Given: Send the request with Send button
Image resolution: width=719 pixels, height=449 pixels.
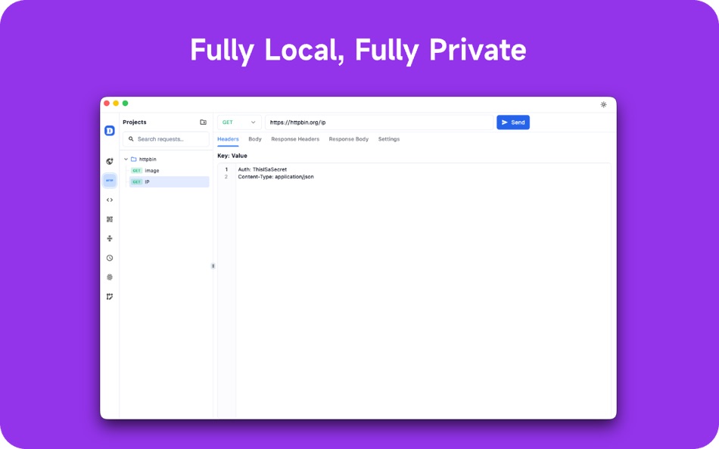Looking at the screenshot, I should pos(513,122).
